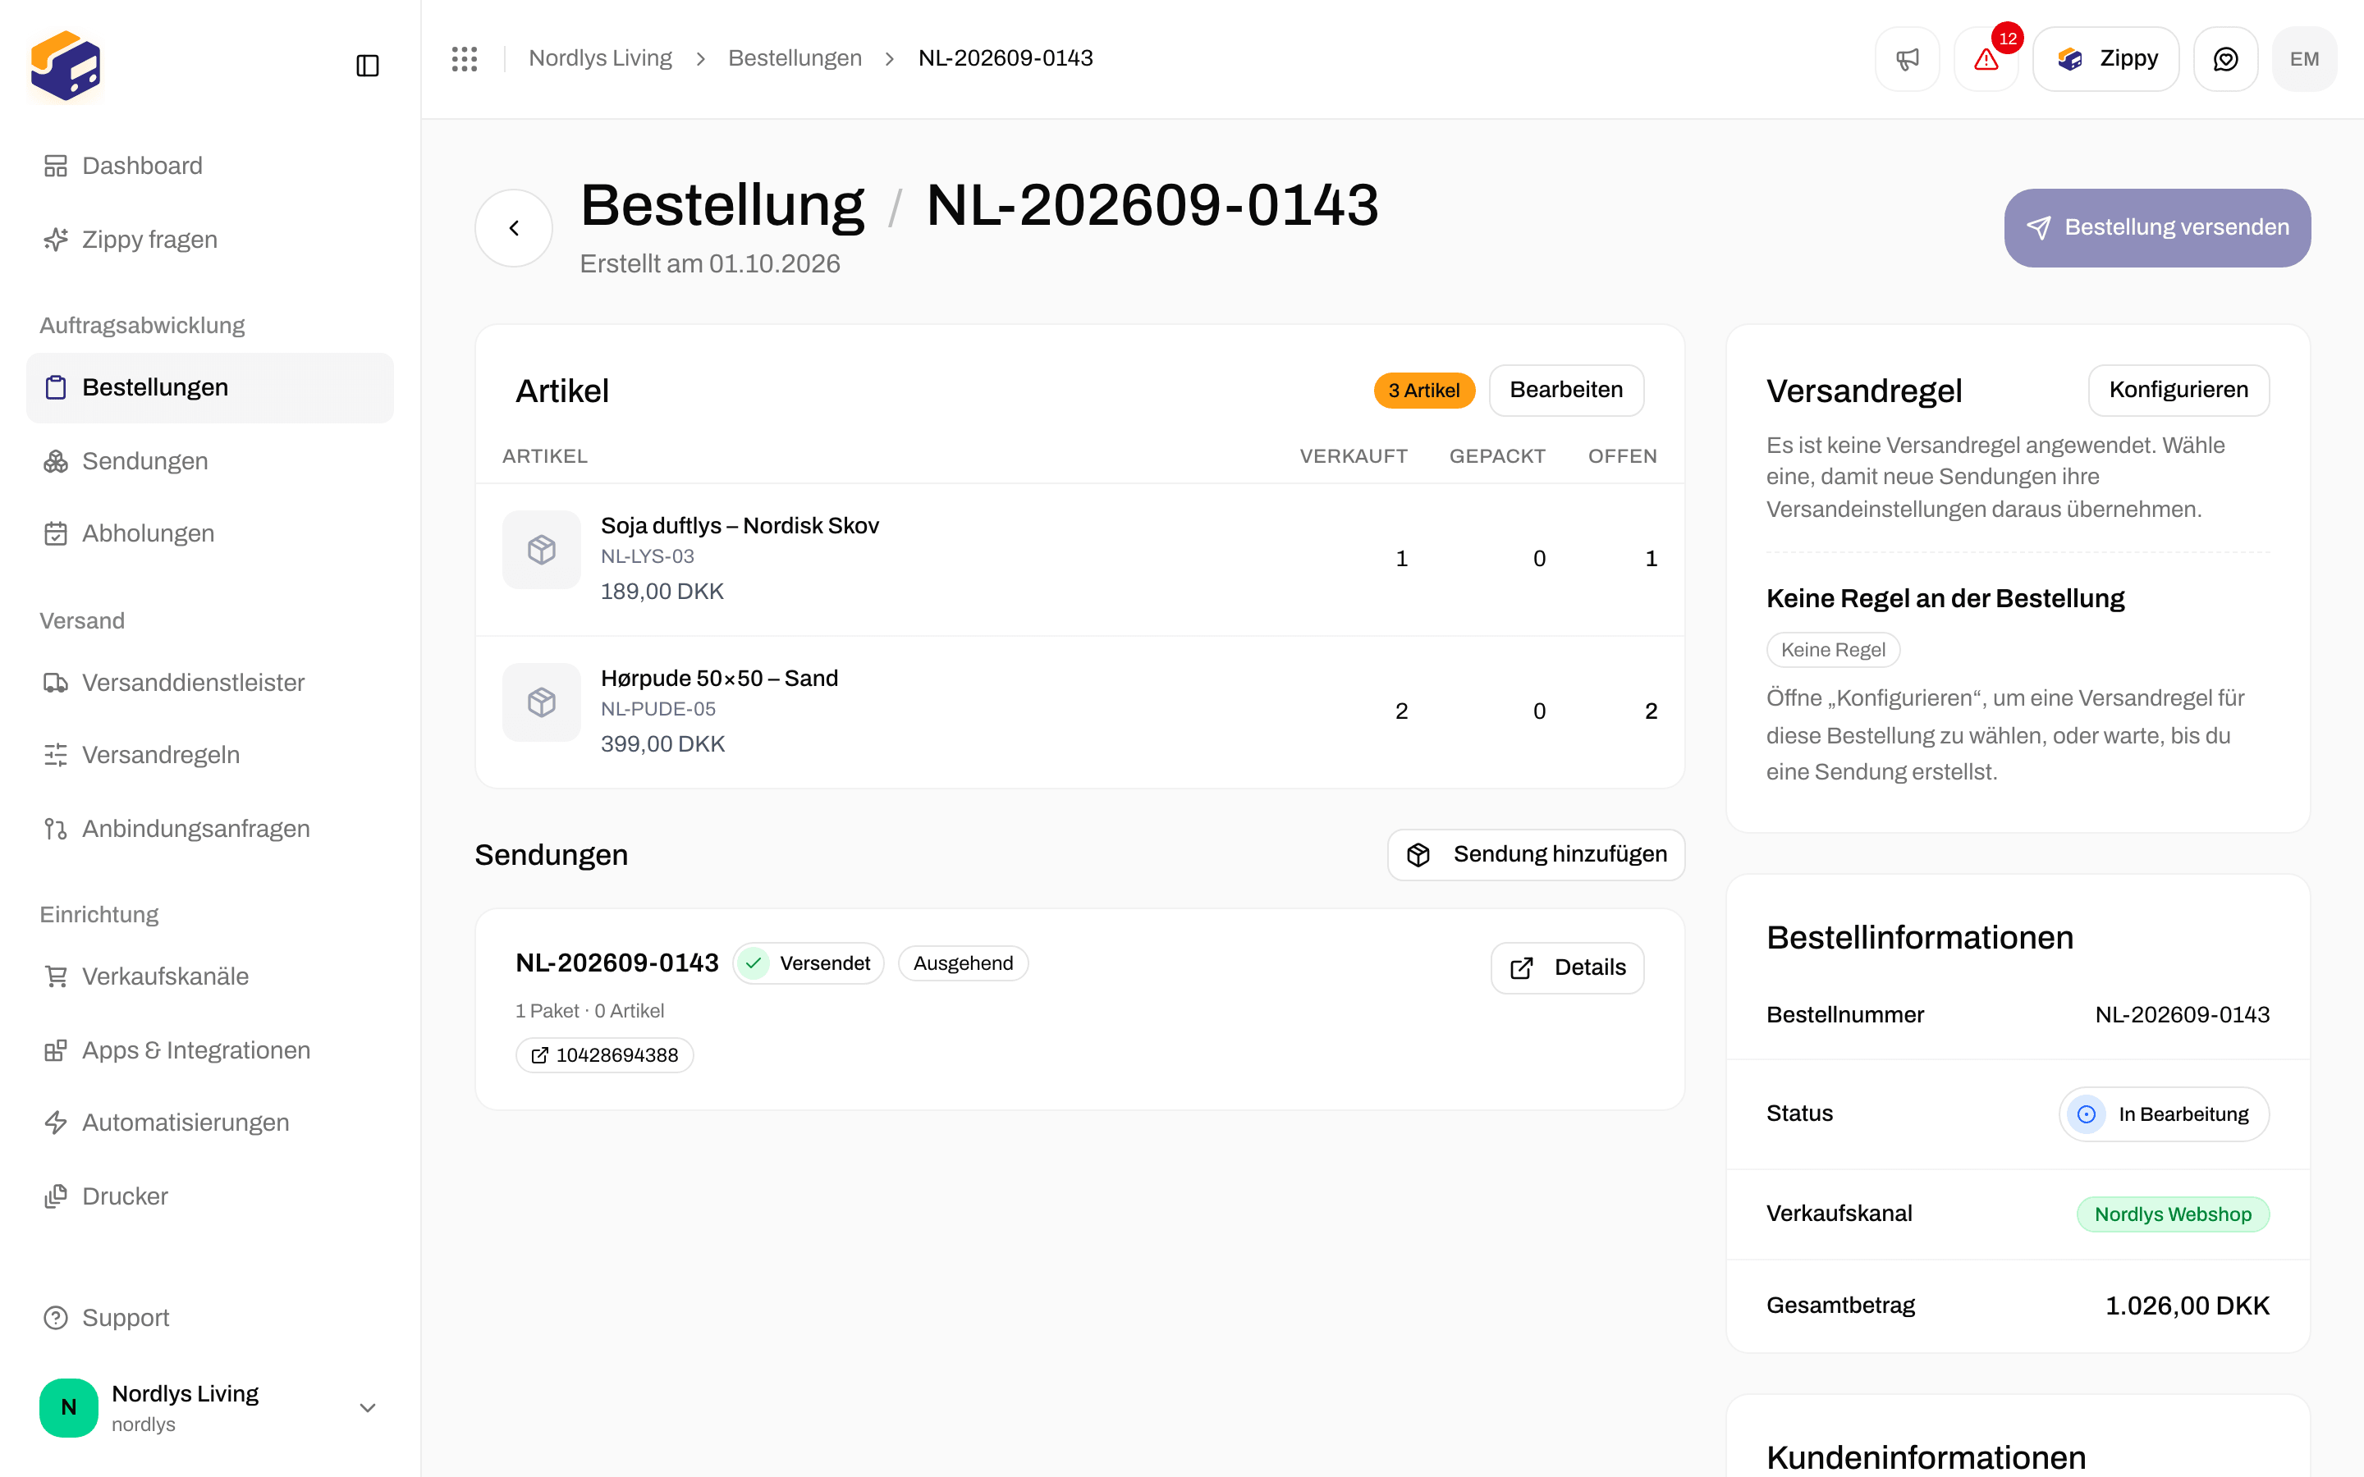2364x1477 pixels.
Task: Click the Bestellungen breadcrumb link
Action: click(x=795, y=58)
